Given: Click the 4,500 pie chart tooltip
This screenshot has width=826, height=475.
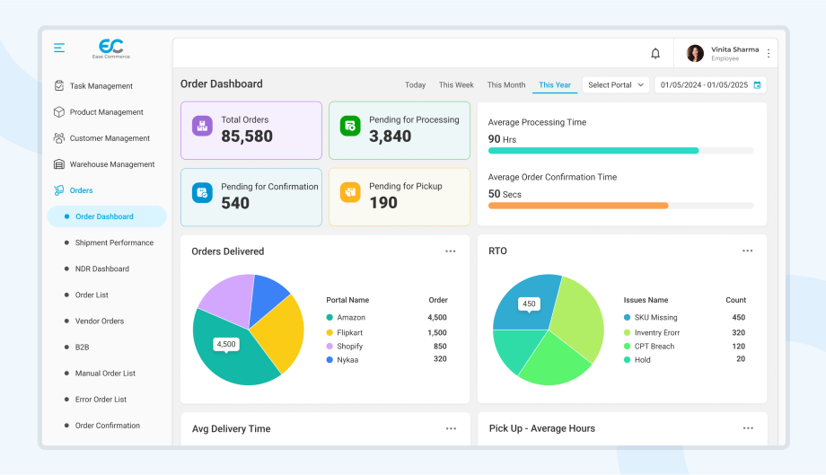Looking at the screenshot, I should pyautogui.click(x=226, y=345).
